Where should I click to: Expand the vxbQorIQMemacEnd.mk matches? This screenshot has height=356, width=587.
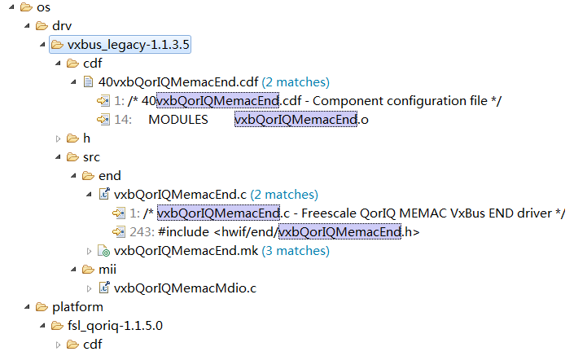[x=89, y=251]
